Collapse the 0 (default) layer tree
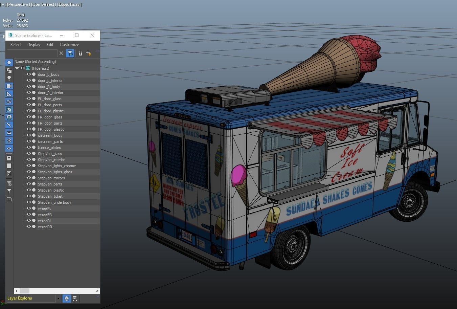Image resolution: width=457 pixels, height=309 pixels. point(17,68)
